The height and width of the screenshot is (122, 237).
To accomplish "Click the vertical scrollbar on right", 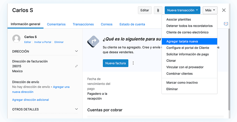I will point(229,70).
